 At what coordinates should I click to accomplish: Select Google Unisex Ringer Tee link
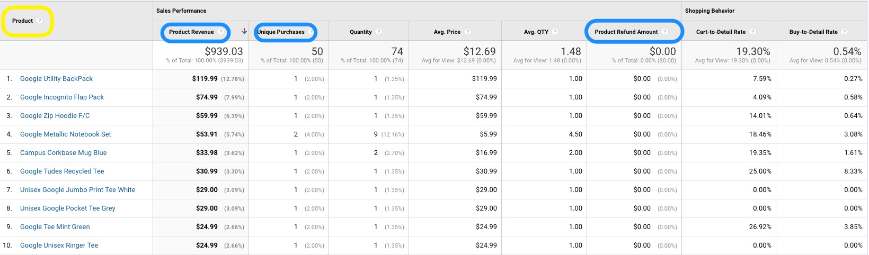[59, 245]
